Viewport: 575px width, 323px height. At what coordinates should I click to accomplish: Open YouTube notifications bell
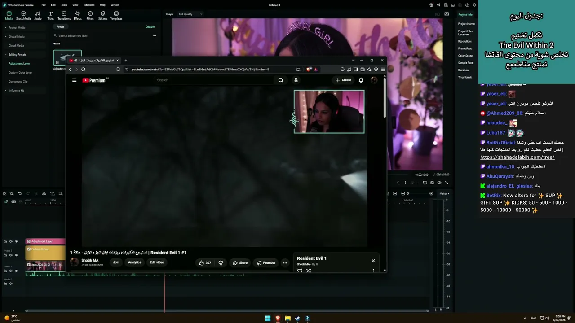click(x=361, y=80)
